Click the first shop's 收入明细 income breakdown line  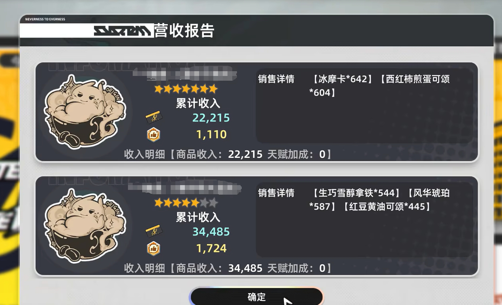point(229,154)
